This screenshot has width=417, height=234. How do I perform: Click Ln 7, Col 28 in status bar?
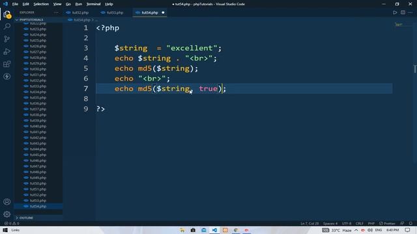click(x=309, y=224)
